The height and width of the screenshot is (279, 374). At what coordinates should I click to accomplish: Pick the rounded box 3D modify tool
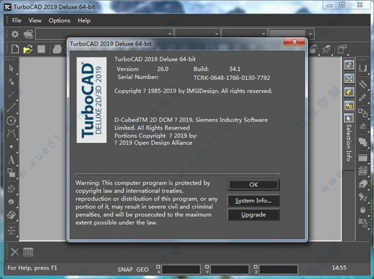click(x=11, y=215)
